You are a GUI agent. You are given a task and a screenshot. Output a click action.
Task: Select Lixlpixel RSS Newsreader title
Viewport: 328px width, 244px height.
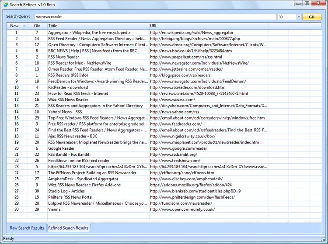click(x=97, y=203)
